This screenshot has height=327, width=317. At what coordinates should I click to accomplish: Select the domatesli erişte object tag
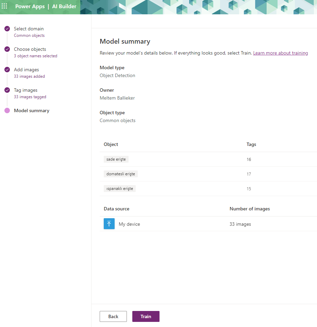pos(120,174)
